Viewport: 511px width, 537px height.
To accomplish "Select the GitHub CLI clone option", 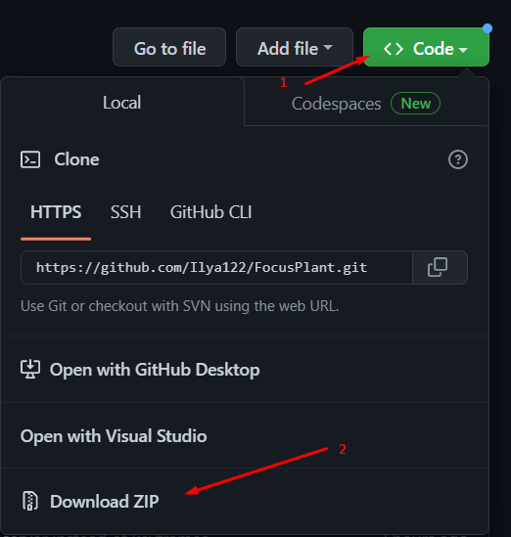I will 210,212.
